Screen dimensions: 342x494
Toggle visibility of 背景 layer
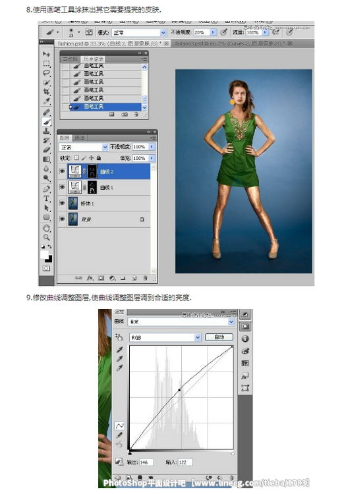[62, 219]
